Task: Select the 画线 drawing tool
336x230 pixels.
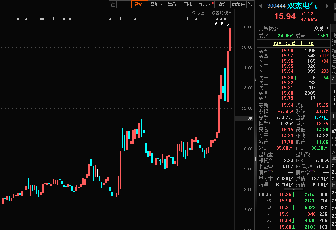Action: tap(188, 4)
